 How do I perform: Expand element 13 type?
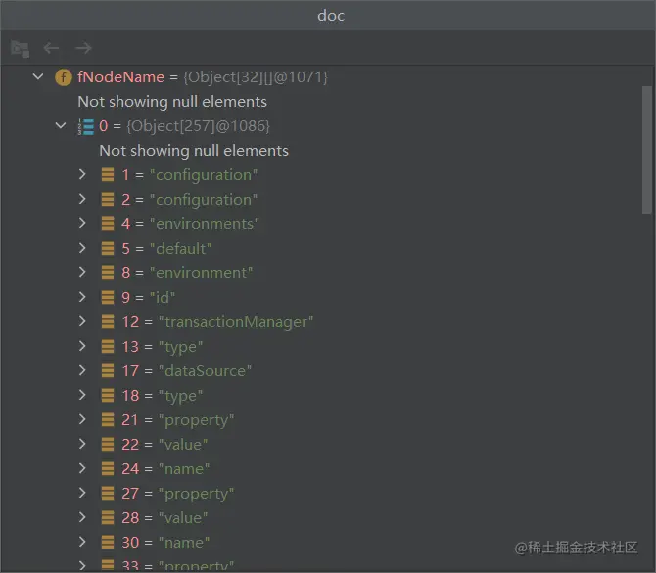point(82,346)
